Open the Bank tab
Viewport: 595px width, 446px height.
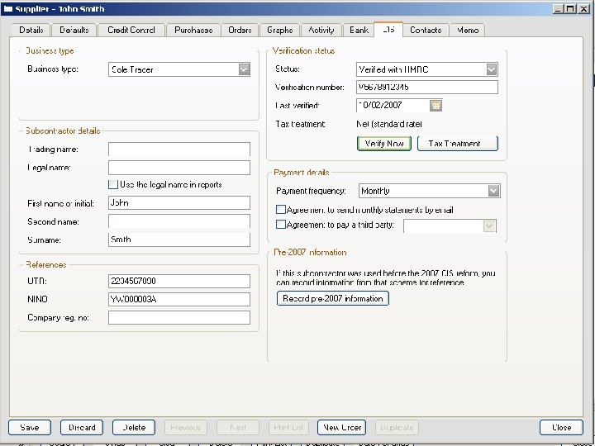(x=359, y=30)
